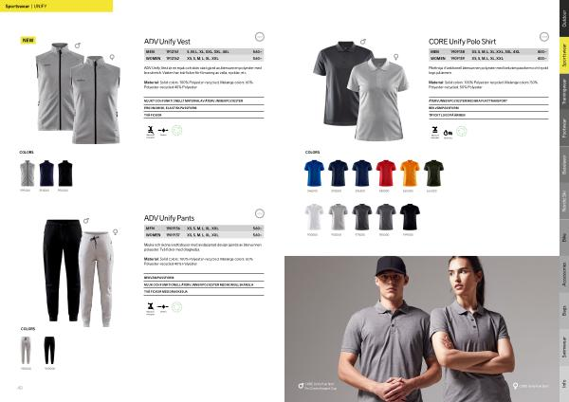Viewport: 569px width, 402px height.
Task: Open the Outdoor side tab
Action: click(564, 18)
